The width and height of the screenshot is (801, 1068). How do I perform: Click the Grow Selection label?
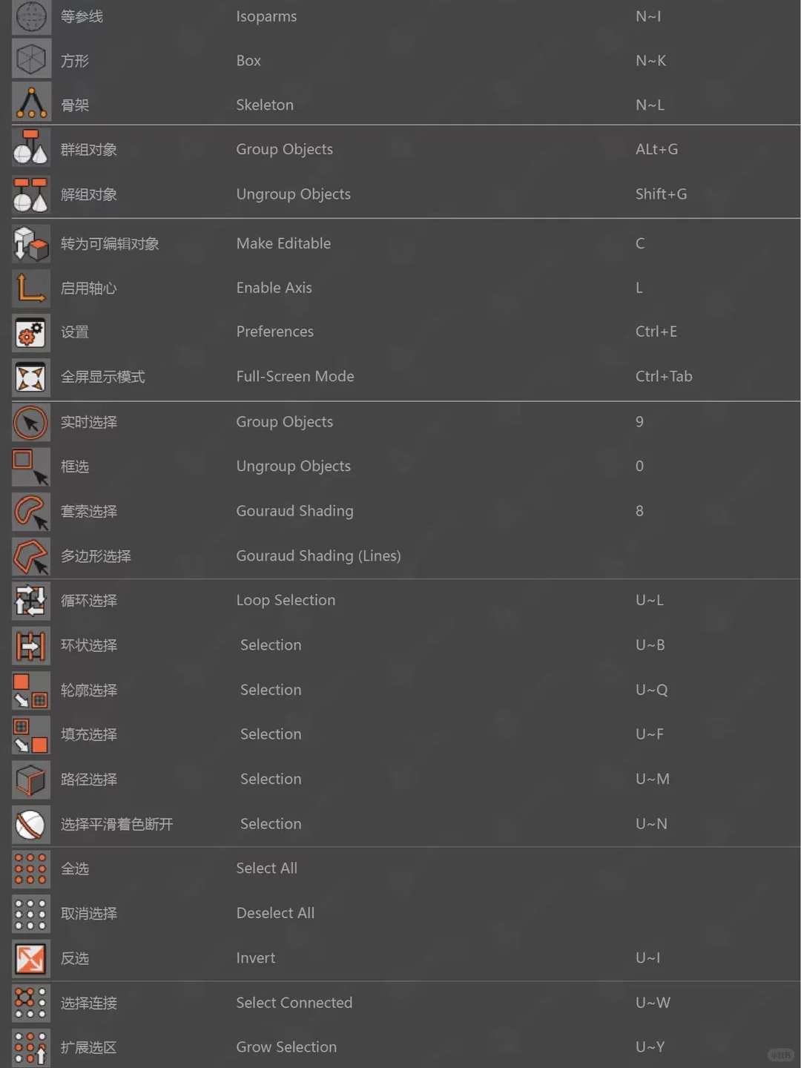tap(286, 1047)
